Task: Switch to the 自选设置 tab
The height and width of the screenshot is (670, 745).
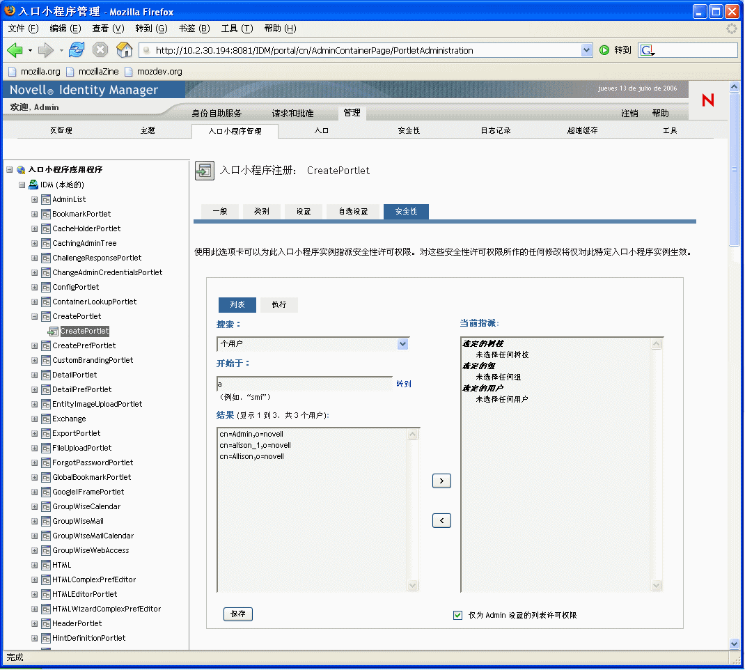Action: (x=353, y=212)
